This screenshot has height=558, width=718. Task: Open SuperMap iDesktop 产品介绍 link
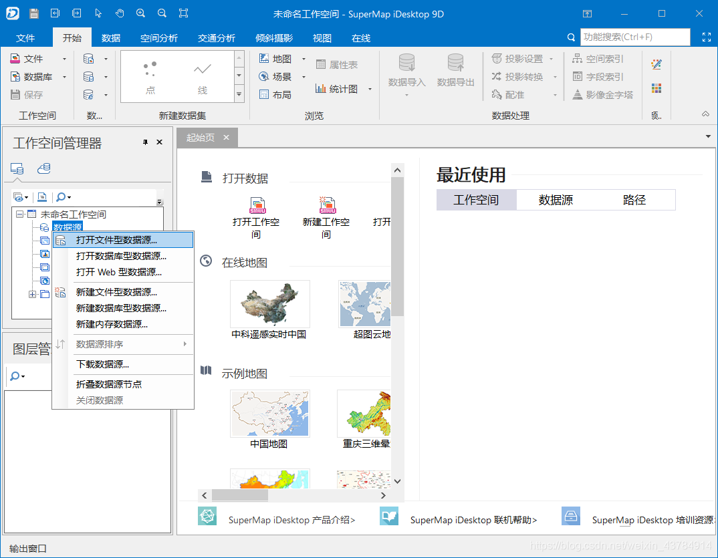tap(291, 520)
